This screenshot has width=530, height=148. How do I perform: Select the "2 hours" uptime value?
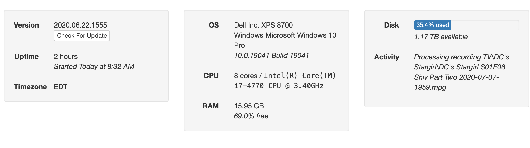pos(66,56)
